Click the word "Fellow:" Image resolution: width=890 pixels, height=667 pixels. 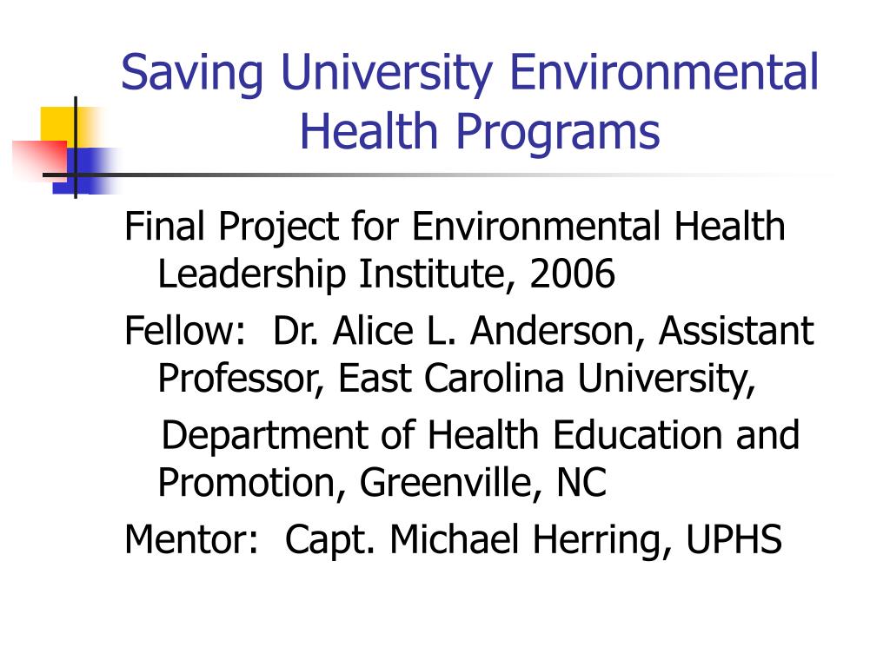click(184, 331)
